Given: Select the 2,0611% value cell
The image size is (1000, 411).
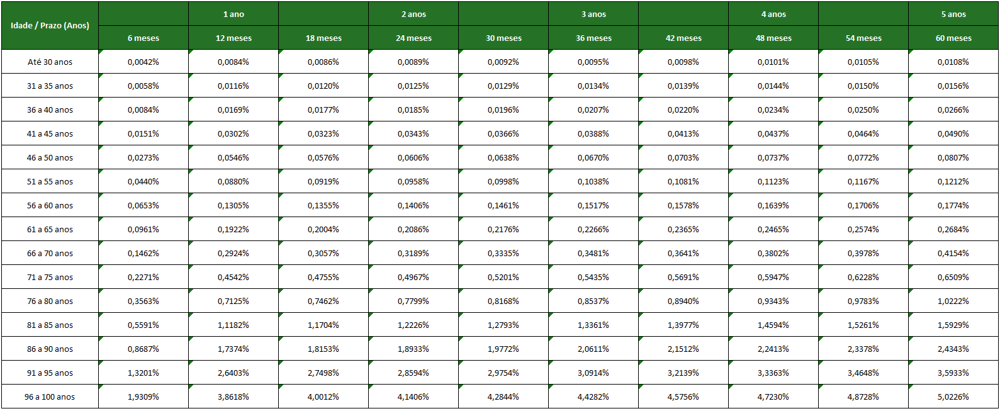Looking at the screenshot, I should (593, 349).
